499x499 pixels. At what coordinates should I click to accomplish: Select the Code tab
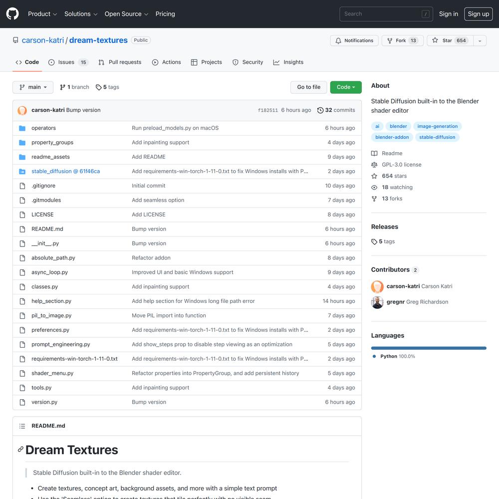[x=27, y=62]
